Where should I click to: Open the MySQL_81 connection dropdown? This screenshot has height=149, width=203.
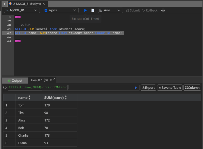[x=22, y=10]
